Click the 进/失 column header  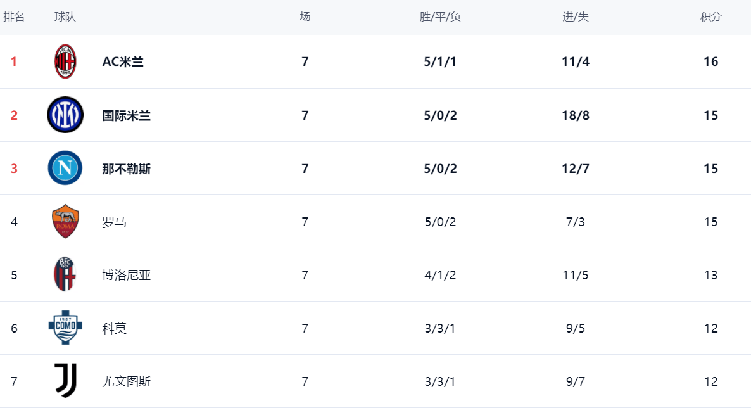coord(576,17)
